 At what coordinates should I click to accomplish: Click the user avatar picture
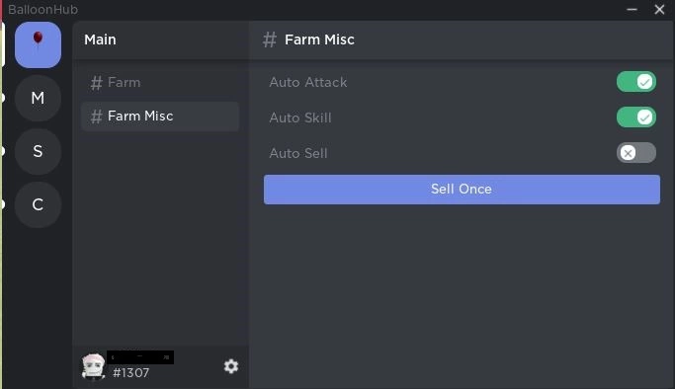(93, 366)
